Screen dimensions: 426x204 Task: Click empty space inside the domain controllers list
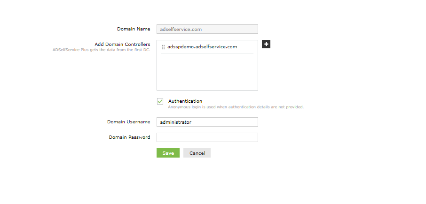coord(207,73)
